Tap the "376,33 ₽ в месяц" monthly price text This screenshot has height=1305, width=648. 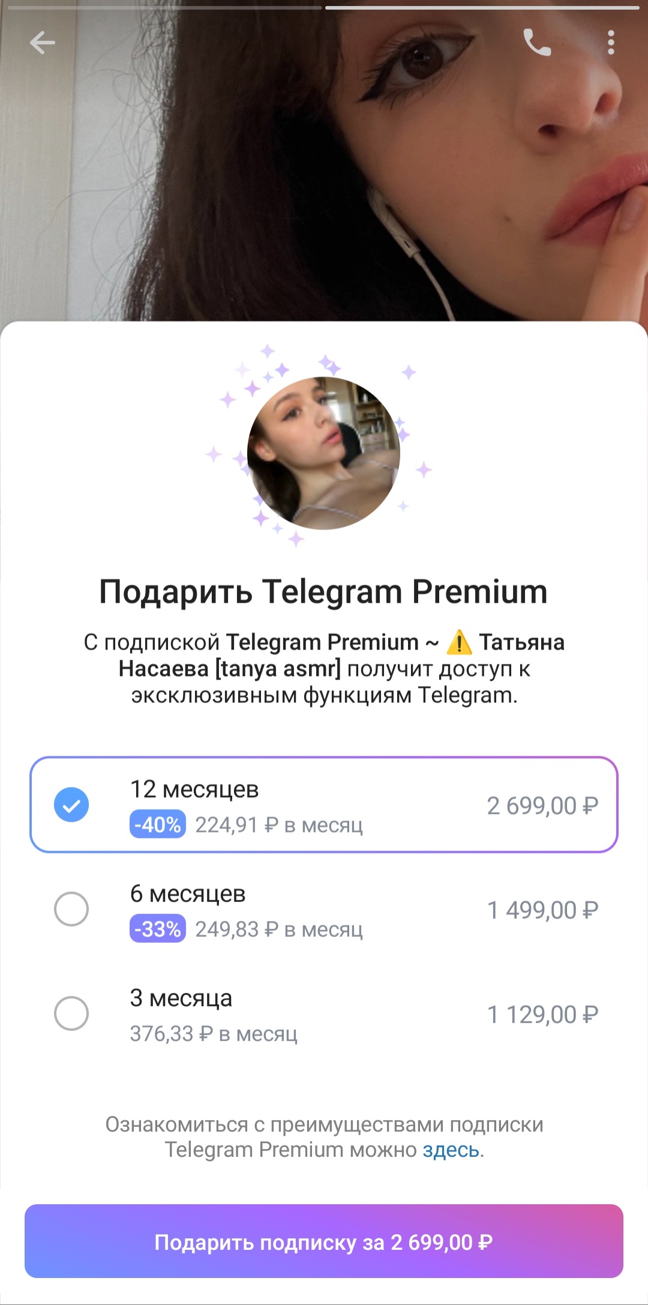[x=214, y=1033]
